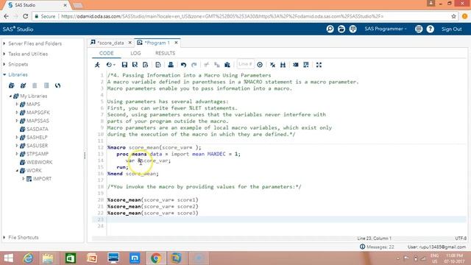The height and width of the screenshot is (265, 471).
Task: Expand the SASHELP library arrow
Action: (17, 138)
